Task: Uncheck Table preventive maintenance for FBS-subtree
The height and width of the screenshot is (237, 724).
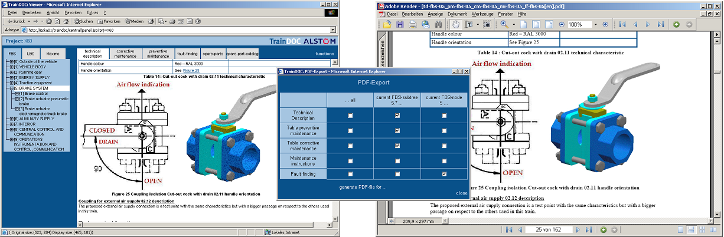Action: [397, 130]
